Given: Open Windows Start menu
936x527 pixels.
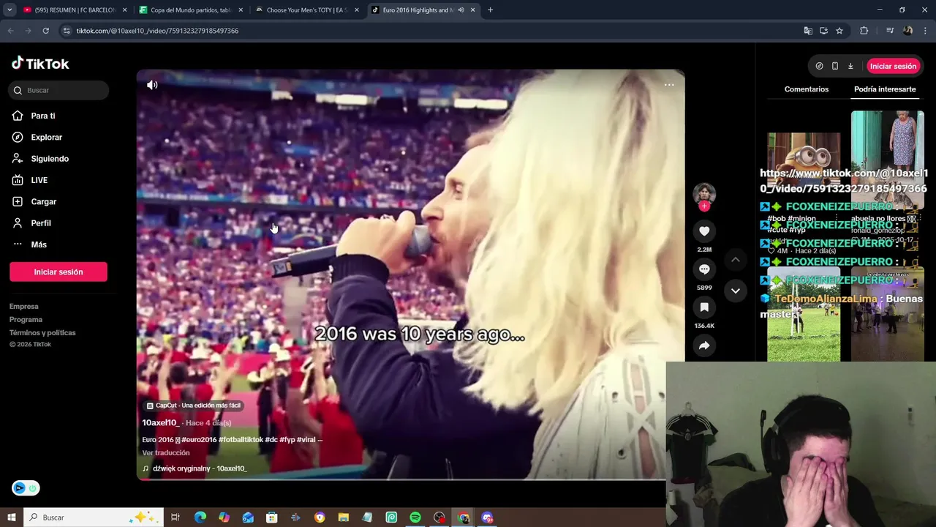Looking at the screenshot, I should (x=12, y=517).
